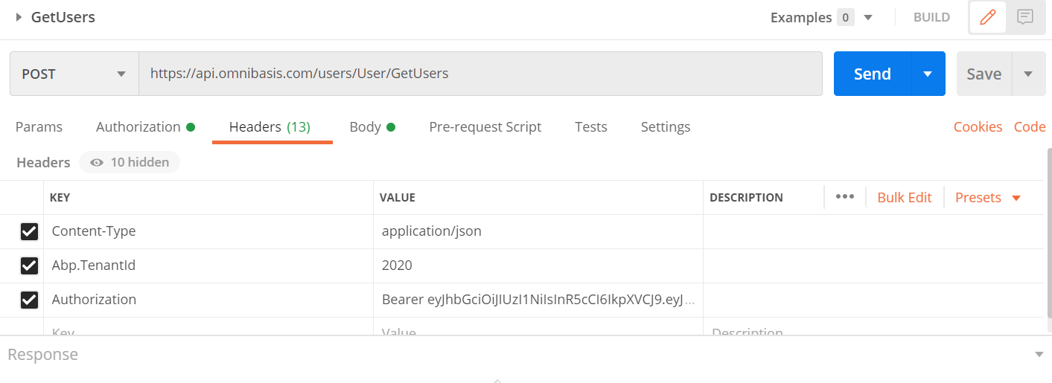
Task: Open the Presets dropdown
Action: [x=987, y=197]
